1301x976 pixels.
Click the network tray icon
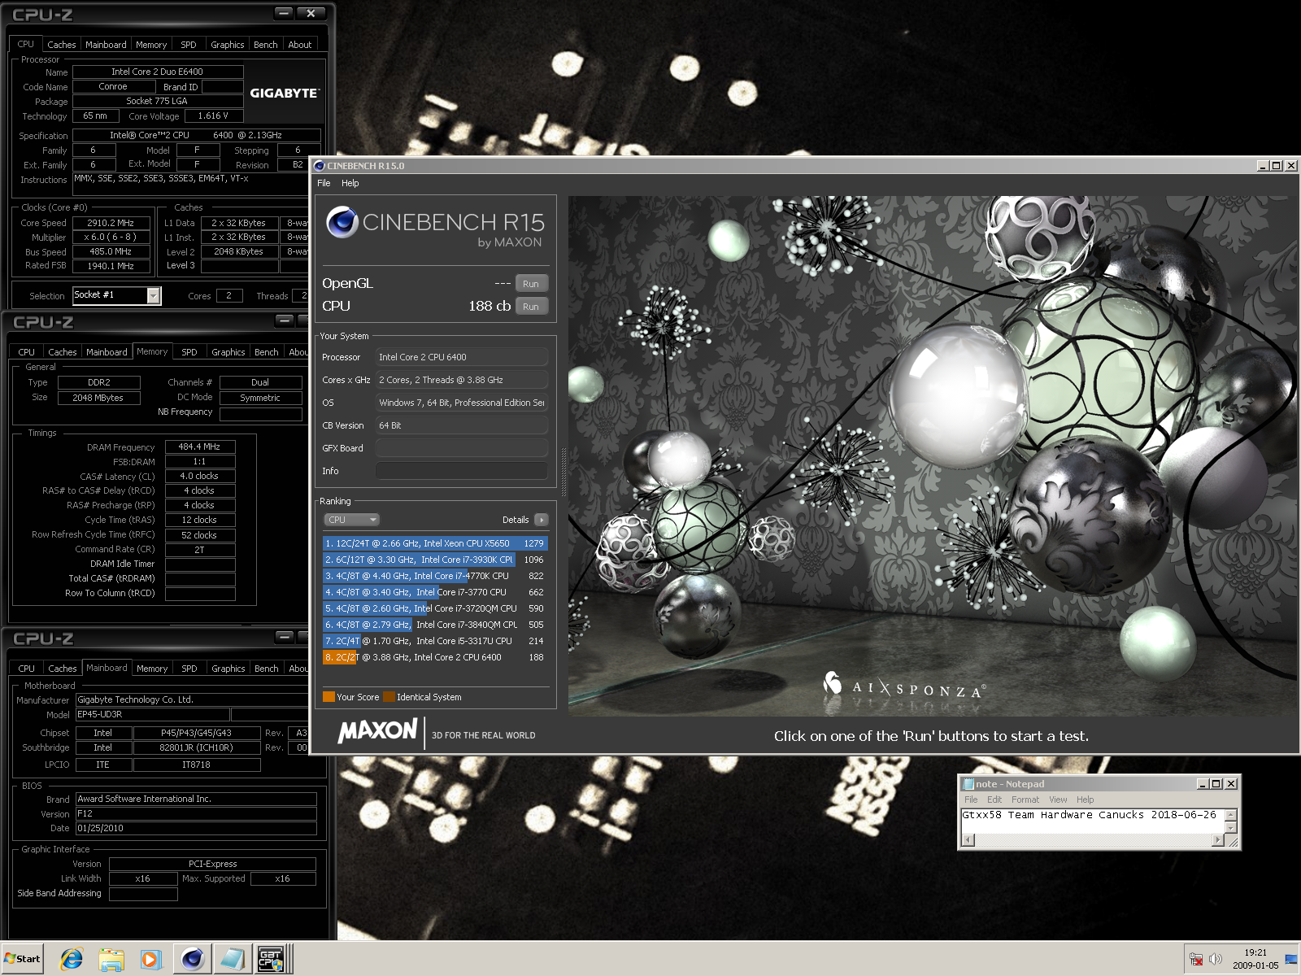[1196, 959]
